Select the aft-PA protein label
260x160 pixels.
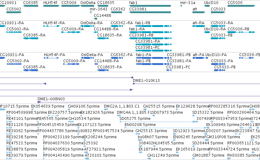point(199,55)
